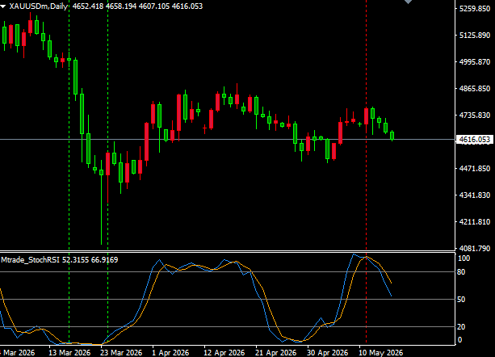The width and height of the screenshot is (495, 357).
Task: Click the blue StochRSI line end
Action: tap(391, 295)
